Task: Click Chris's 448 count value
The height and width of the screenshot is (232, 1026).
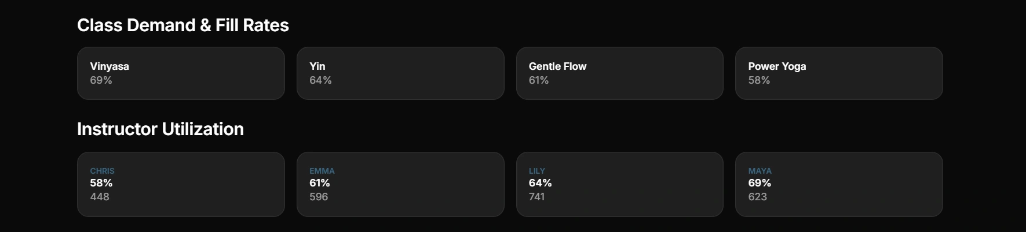Action: (x=99, y=197)
